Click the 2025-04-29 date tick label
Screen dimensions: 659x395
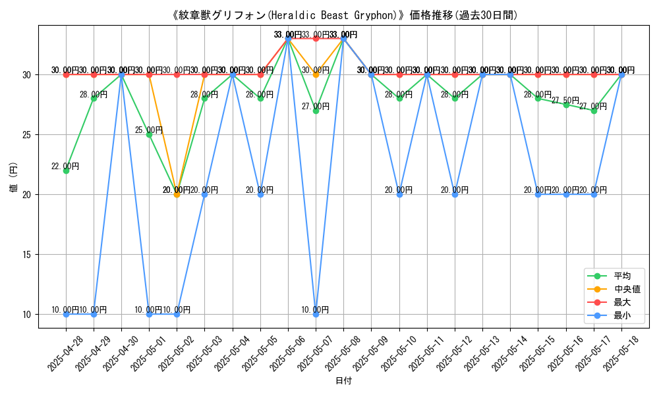pos(92,354)
